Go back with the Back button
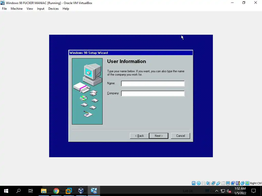262x196 pixels. [x=139, y=136]
